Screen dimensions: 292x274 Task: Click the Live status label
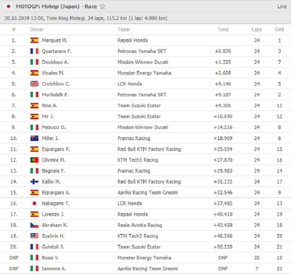point(282,7)
